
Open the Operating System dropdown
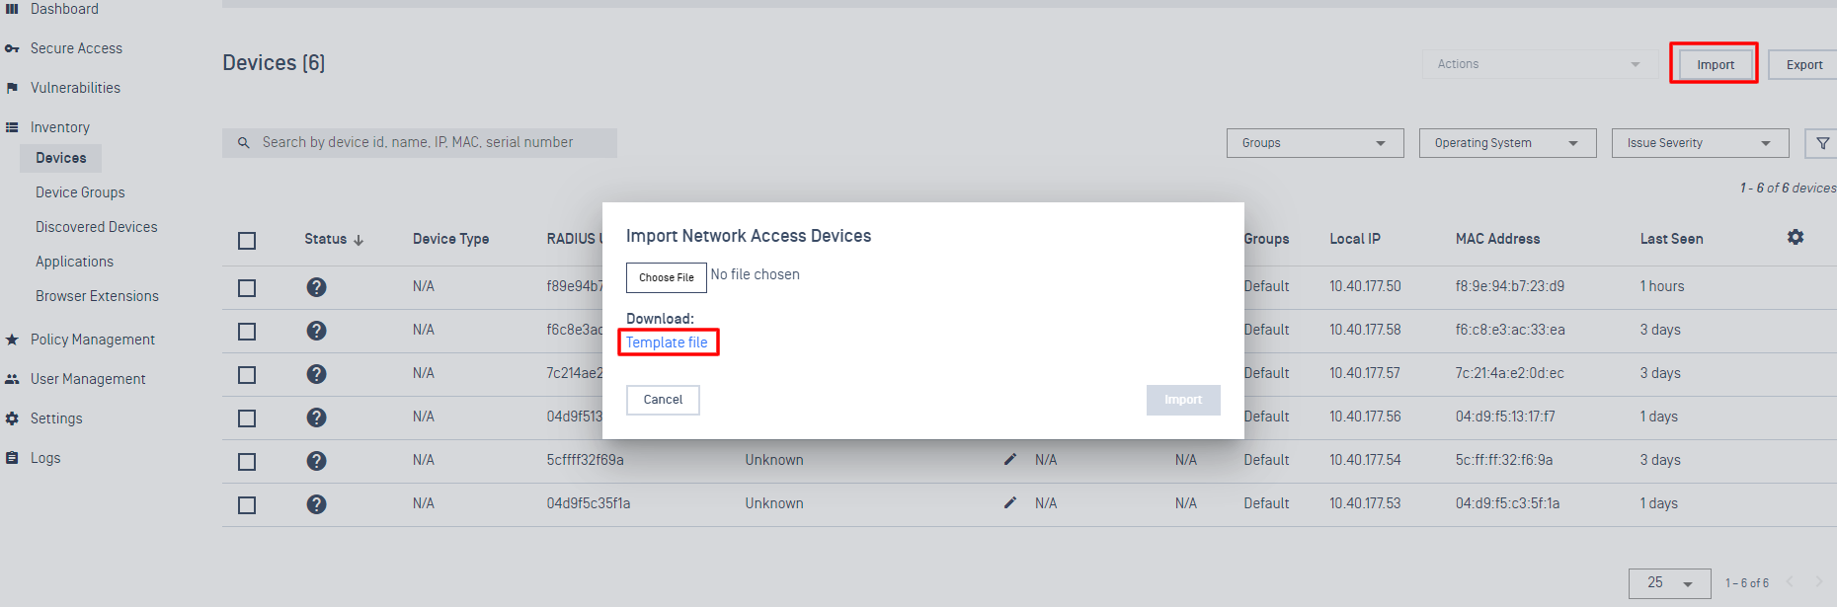click(1507, 143)
